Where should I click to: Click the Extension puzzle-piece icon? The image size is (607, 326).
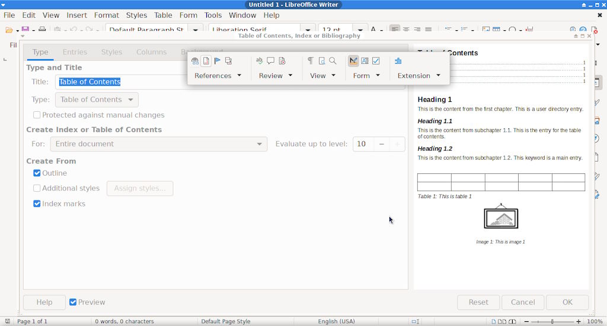[398, 61]
